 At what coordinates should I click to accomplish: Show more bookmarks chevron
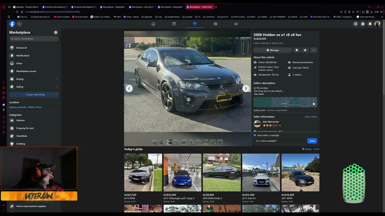coord(382,17)
